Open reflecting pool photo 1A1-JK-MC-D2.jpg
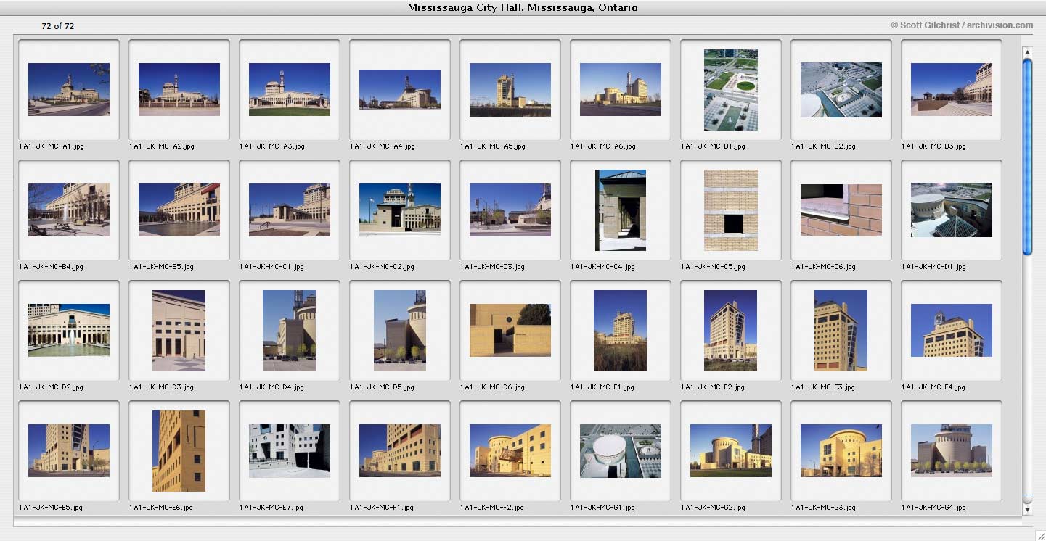Screen dimensions: 1046x541 [69, 330]
